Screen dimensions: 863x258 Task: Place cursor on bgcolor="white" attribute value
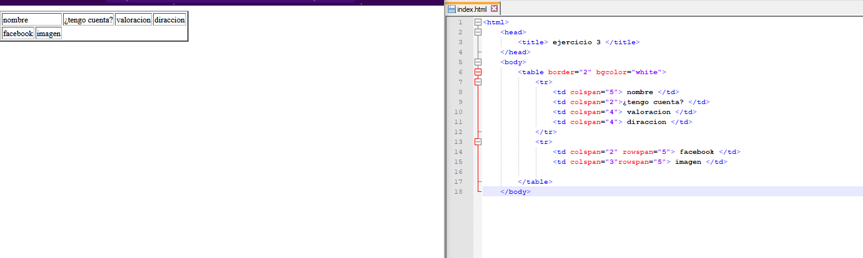coord(648,72)
